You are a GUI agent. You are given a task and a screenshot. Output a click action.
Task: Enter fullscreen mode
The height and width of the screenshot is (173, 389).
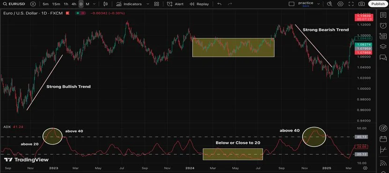coord(351,4)
